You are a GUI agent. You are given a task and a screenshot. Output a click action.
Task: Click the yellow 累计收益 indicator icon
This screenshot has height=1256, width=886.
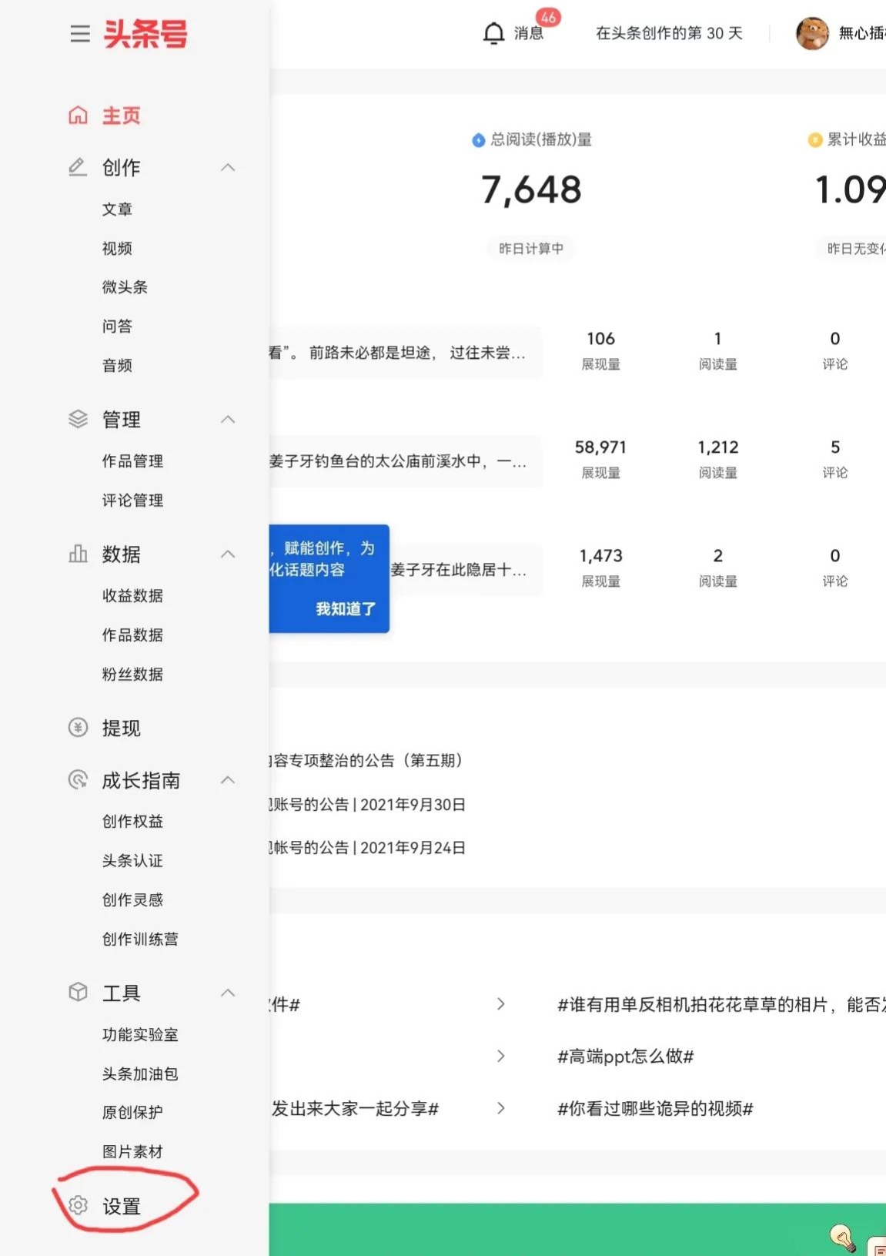tap(815, 140)
